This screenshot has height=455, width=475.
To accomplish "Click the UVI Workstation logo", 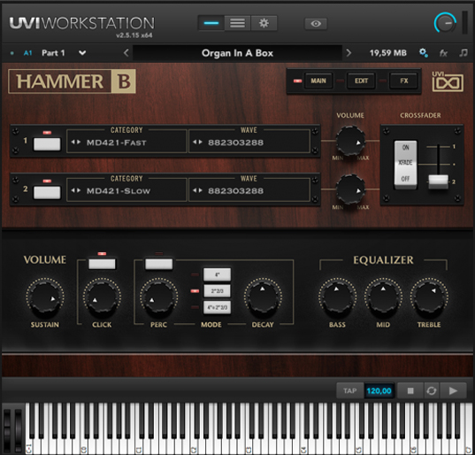I will (81, 23).
